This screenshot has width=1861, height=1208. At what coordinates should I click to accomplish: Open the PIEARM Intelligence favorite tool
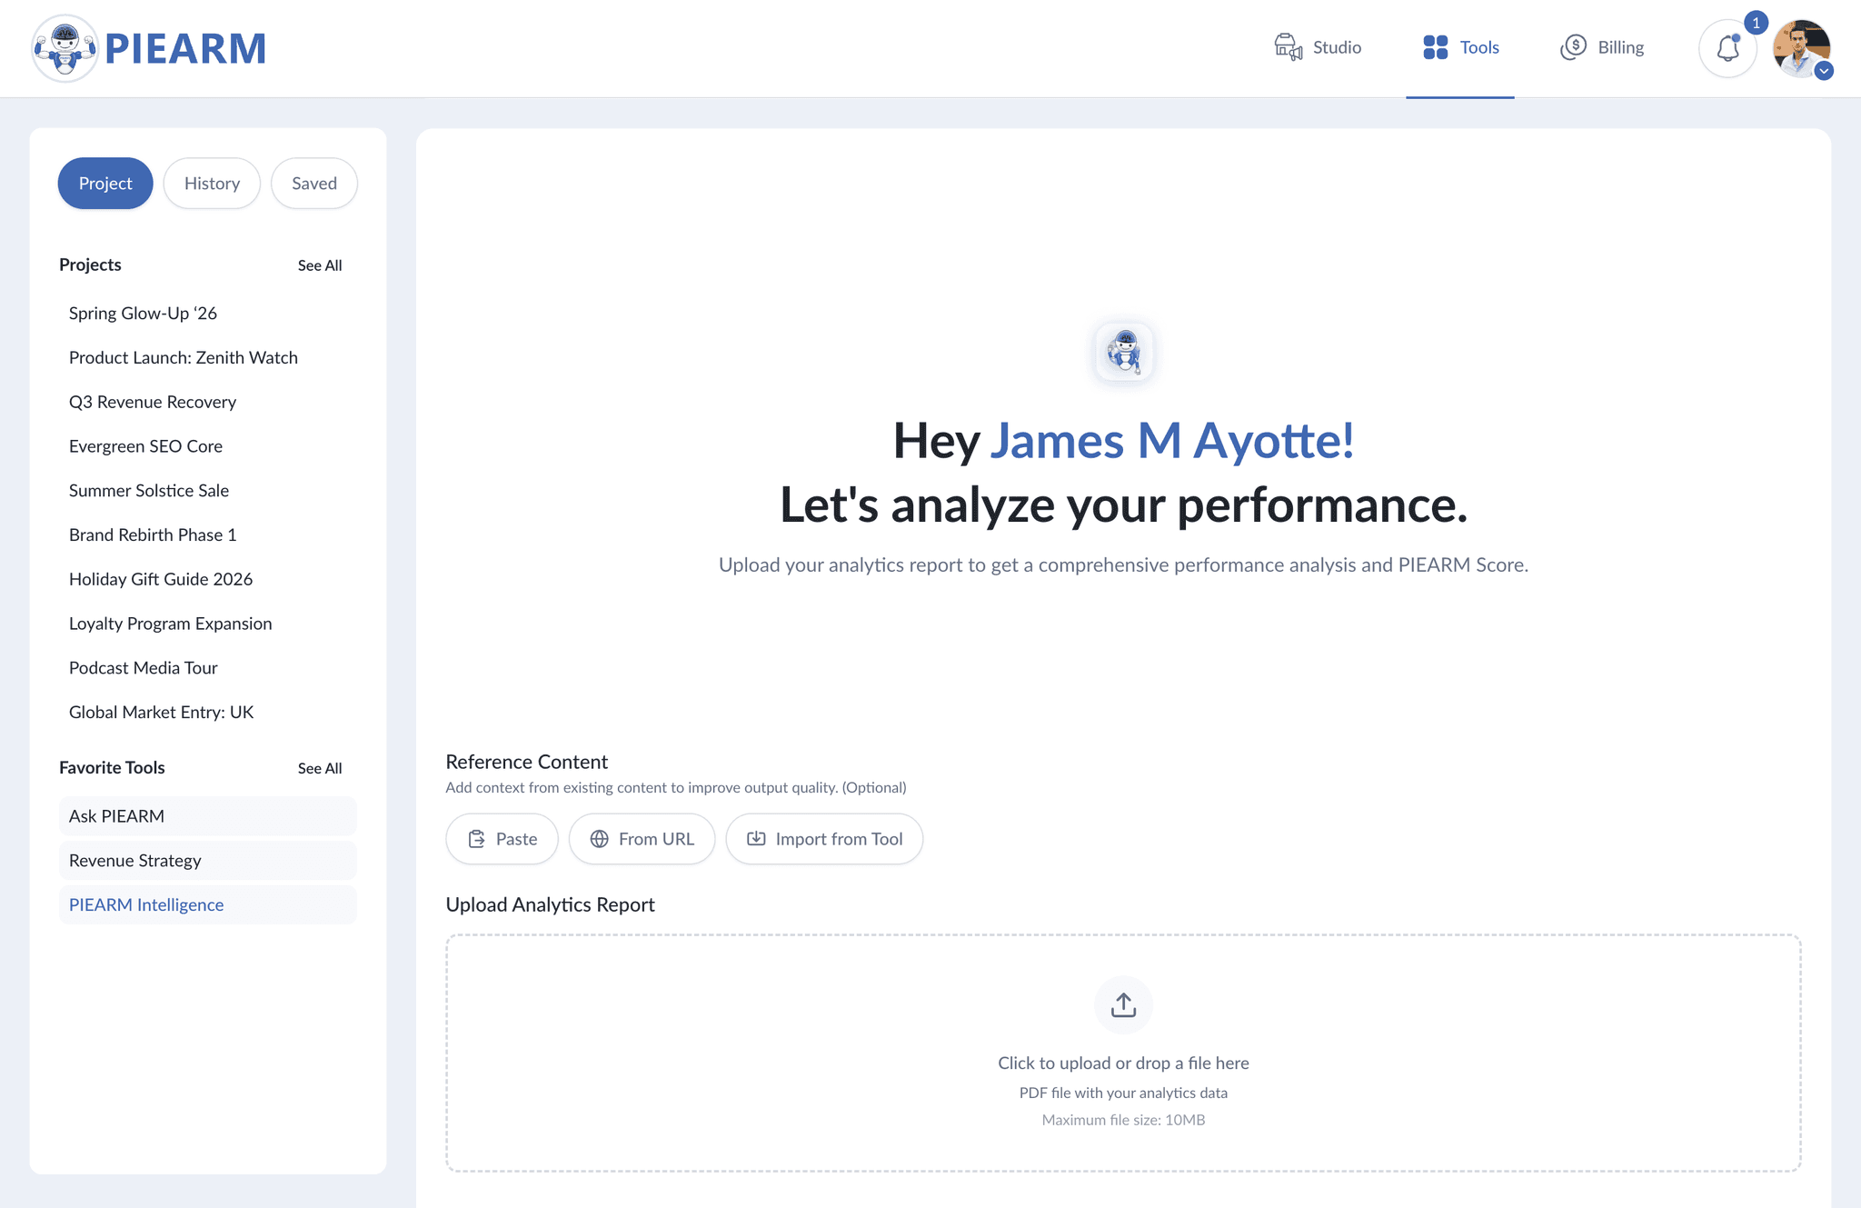point(208,905)
